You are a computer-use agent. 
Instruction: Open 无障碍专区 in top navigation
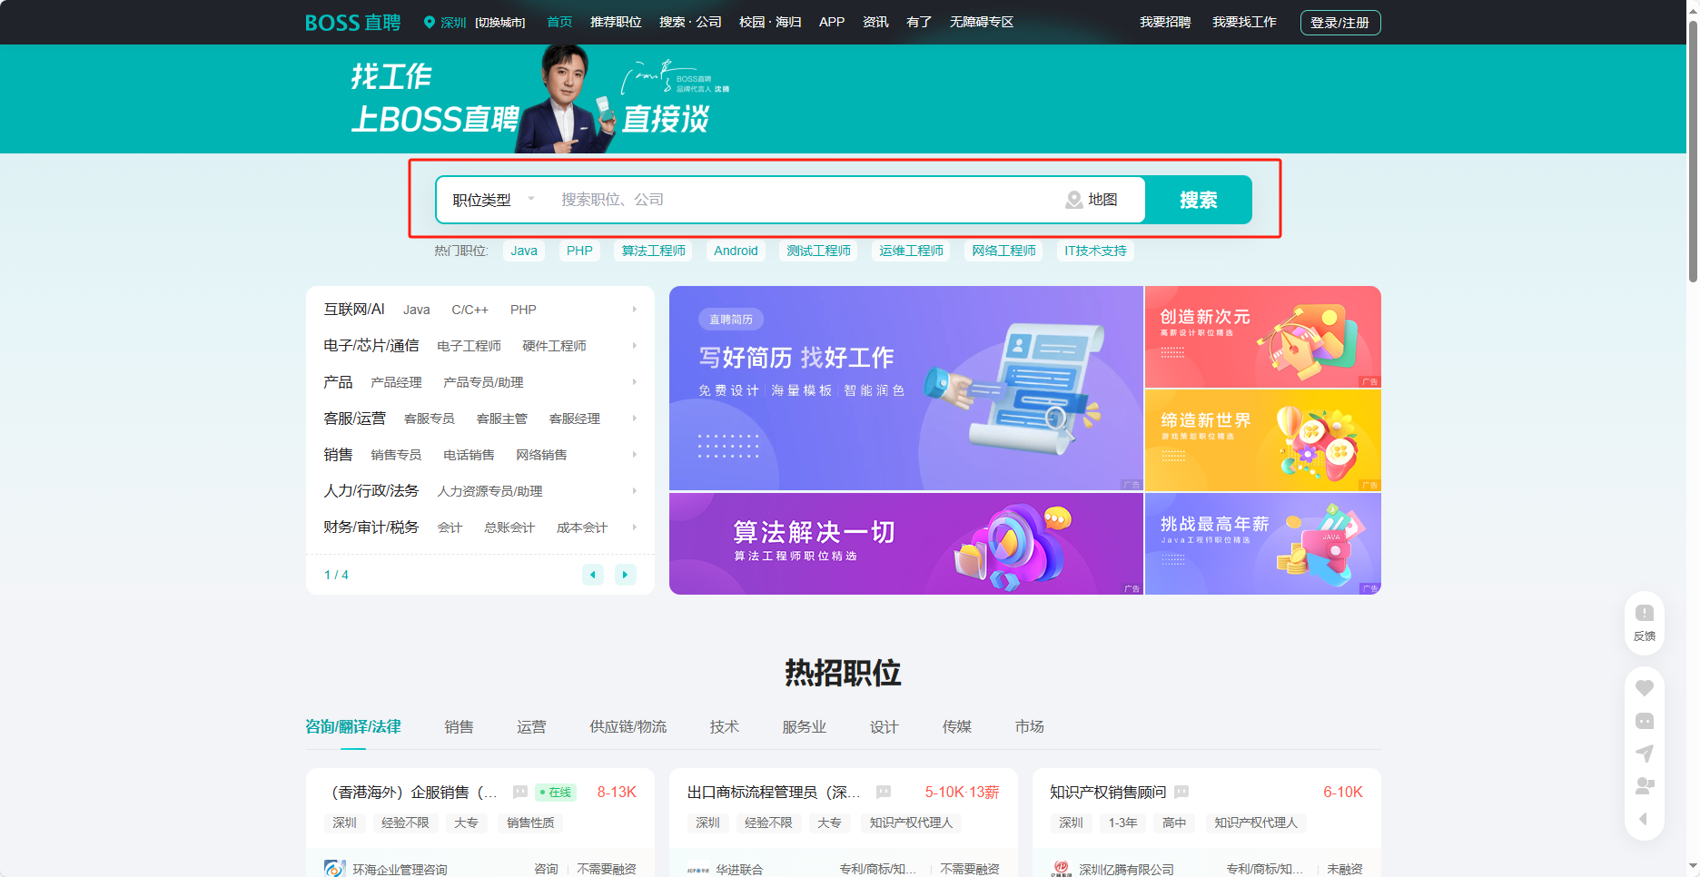click(x=982, y=22)
